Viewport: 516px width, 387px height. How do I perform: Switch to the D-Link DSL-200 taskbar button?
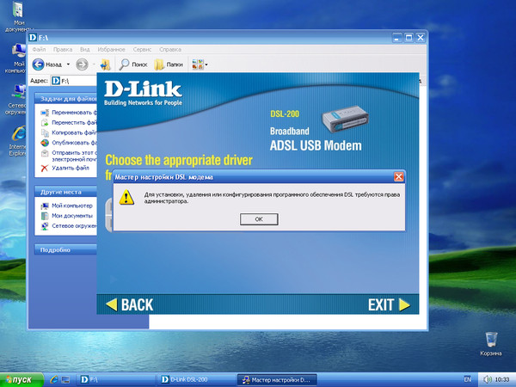coord(196,380)
